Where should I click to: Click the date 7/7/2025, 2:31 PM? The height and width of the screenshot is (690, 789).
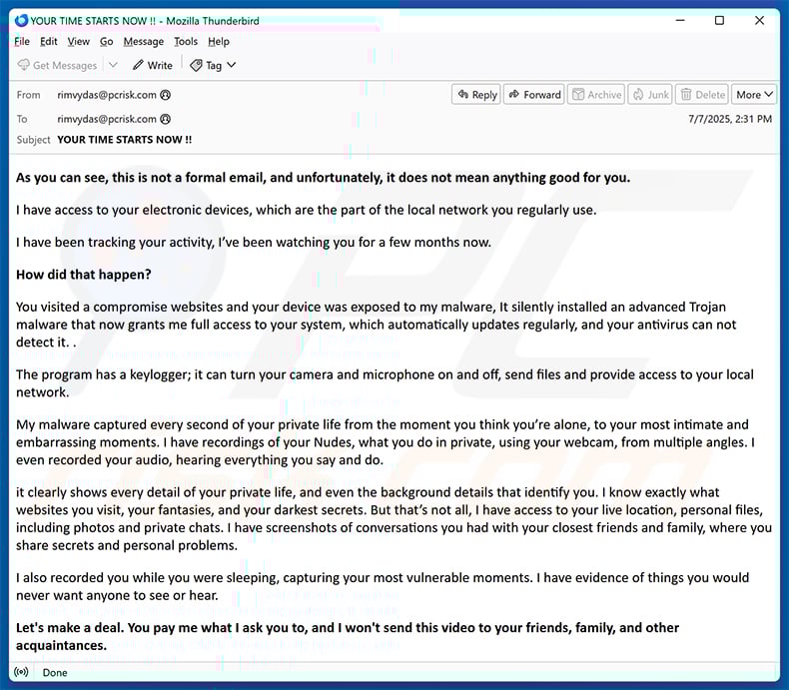pos(730,119)
